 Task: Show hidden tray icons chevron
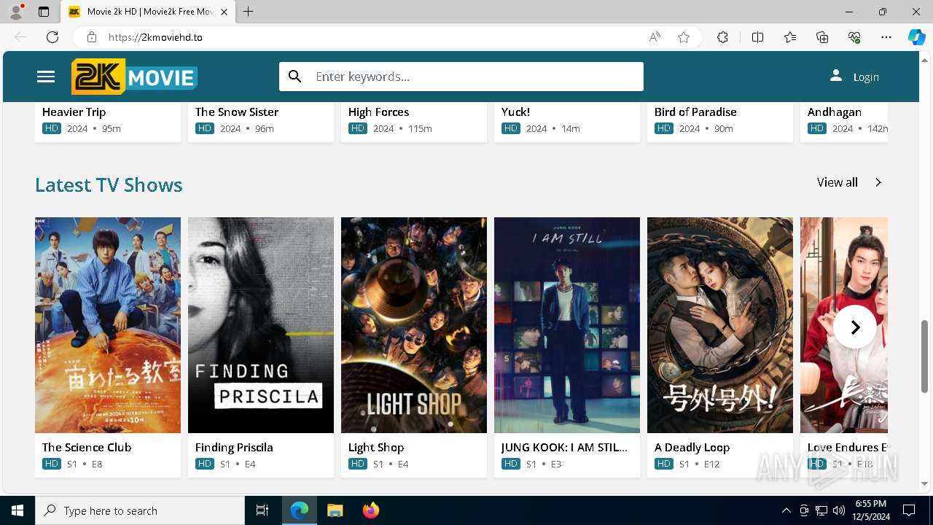[x=786, y=510]
